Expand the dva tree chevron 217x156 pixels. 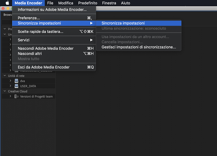tap(10, 81)
